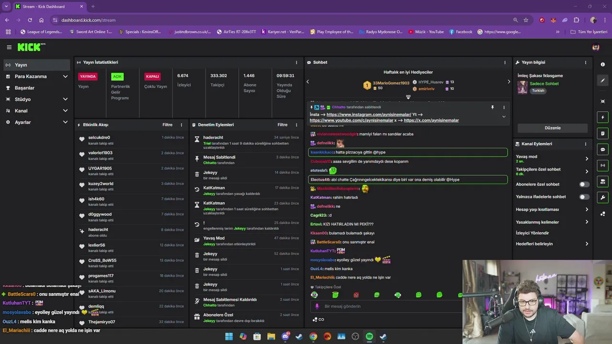This screenshot has width=612, height=344.
Task: Open the Instagram link in pinned message
Action: [369, 115]
